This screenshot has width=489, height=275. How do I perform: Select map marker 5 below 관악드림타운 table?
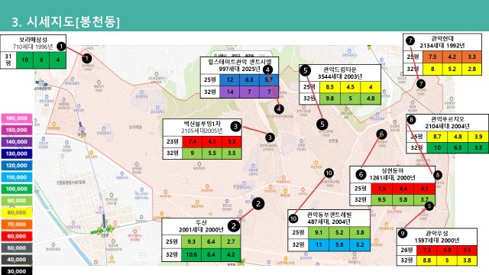coord(322,125)
